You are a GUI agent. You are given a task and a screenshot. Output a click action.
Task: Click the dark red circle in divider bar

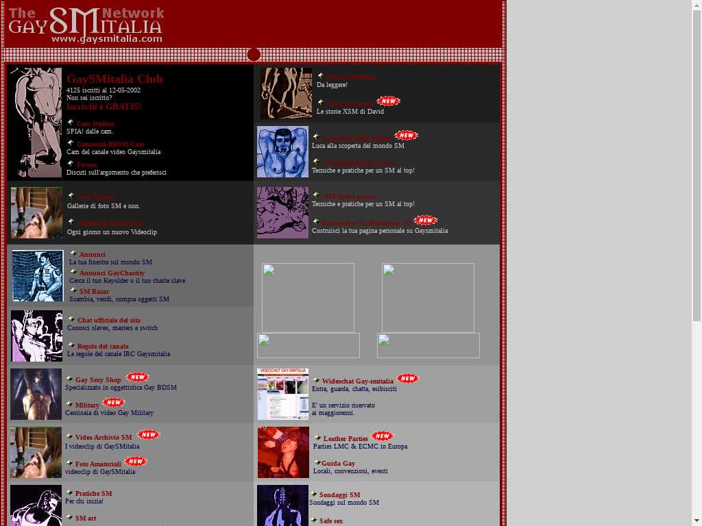tap(254, 55)
